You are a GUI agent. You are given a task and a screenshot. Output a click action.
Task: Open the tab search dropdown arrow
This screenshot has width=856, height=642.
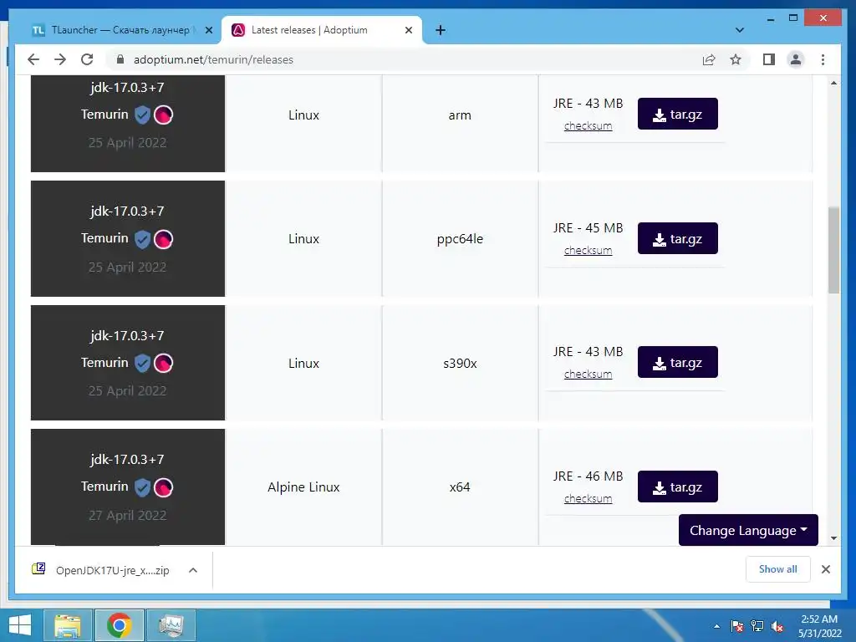tap(740, 30)
